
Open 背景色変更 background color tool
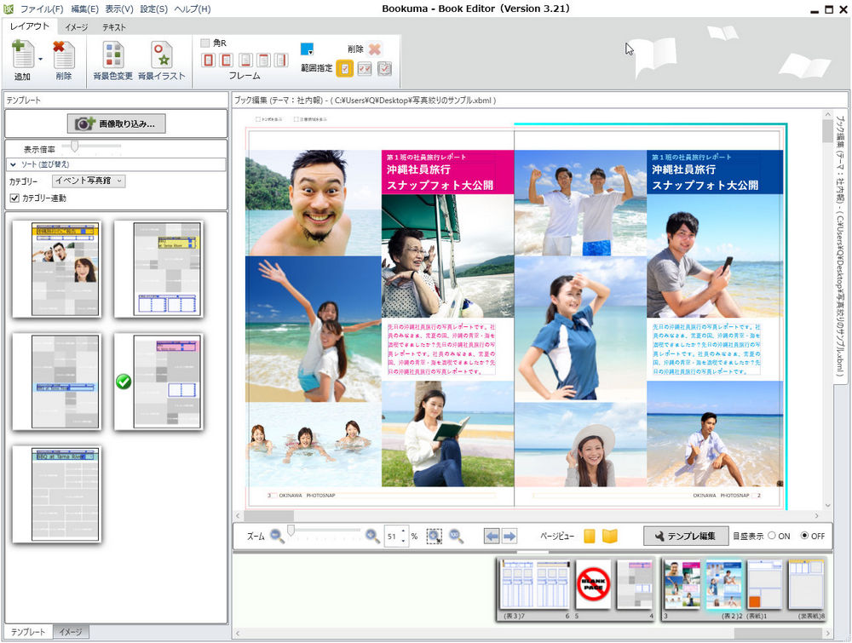(x=112, y=58)
